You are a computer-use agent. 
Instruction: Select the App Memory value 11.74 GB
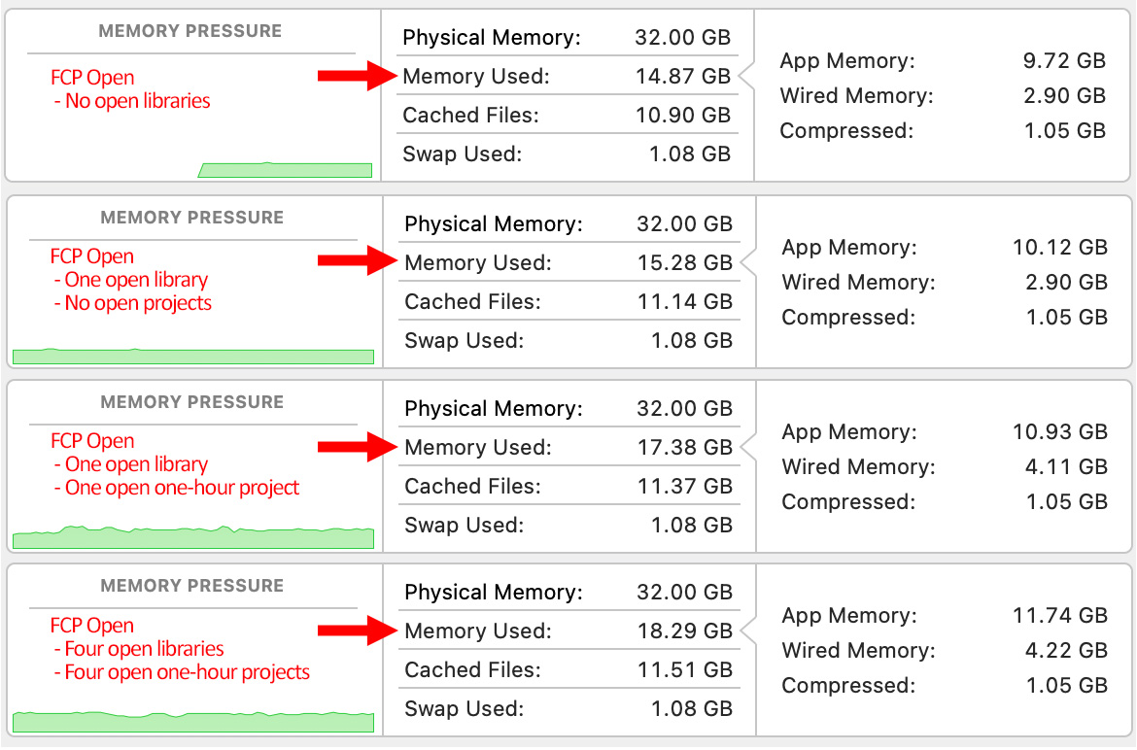(1060, 616)
